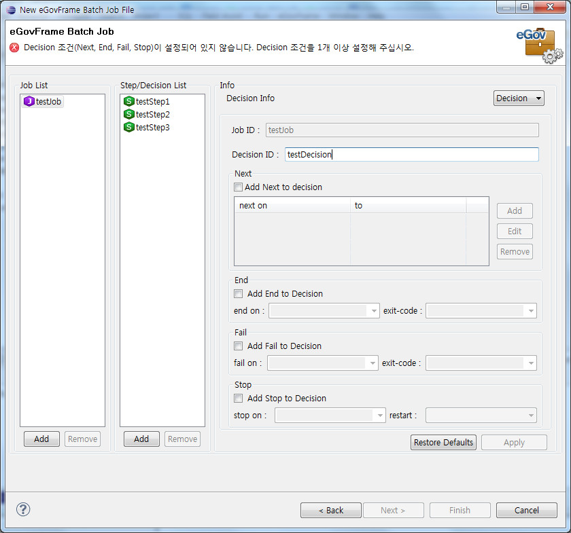Expand the end on combo box
571x533 pixels.
pos(324,311)
